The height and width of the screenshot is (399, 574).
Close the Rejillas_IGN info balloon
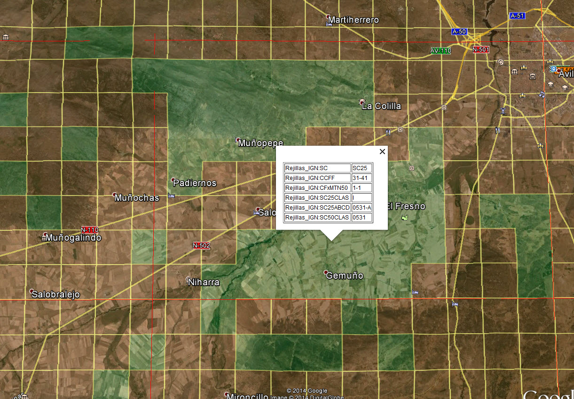pyautogui.click(x=382, y=151)
